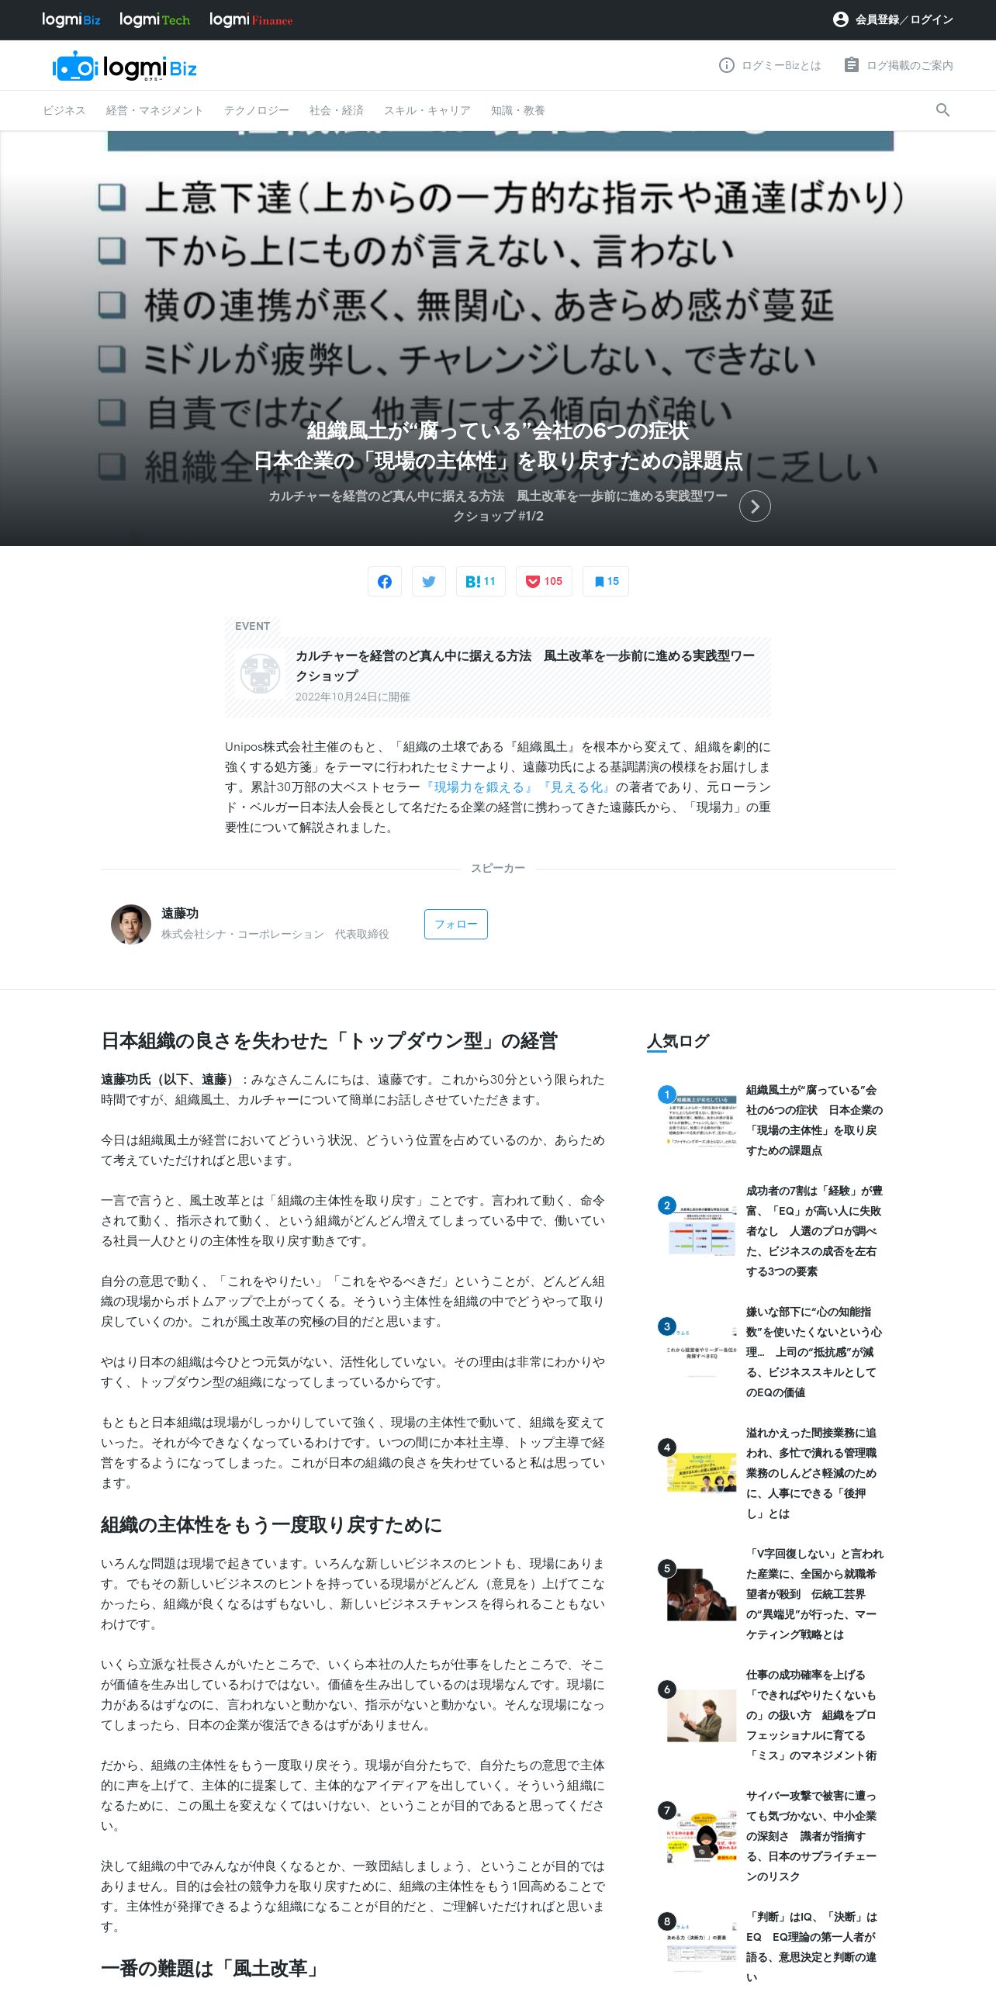
Task: Click the event date 2022年10月24日に開催
Action: click(x=353, y=697)
